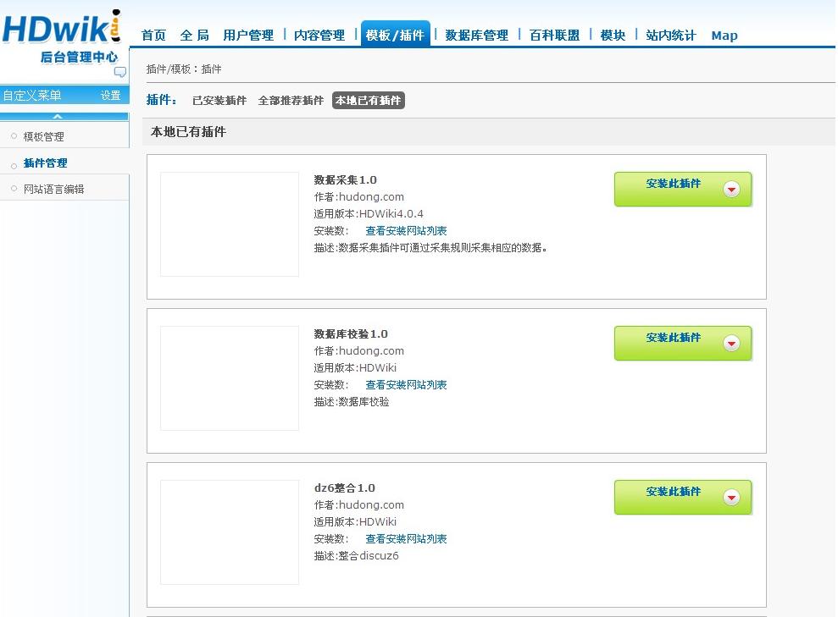Click the red arrow on the 数据库校验1.0 install button
Viewport: 838px width, 617px height.
point(731,343)
